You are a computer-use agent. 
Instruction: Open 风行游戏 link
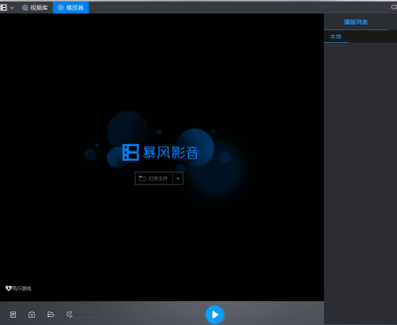click(x=18, y=289)
